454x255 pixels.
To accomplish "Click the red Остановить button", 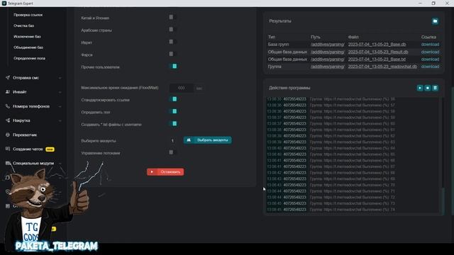I will click(x=165, y=172).
